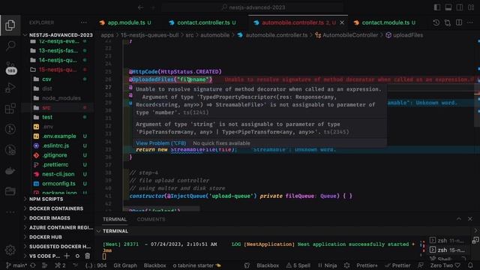This screenshot has width=480, height=270.
Task: Open Source Control view with 189 badge
Action: pos(10,67)
